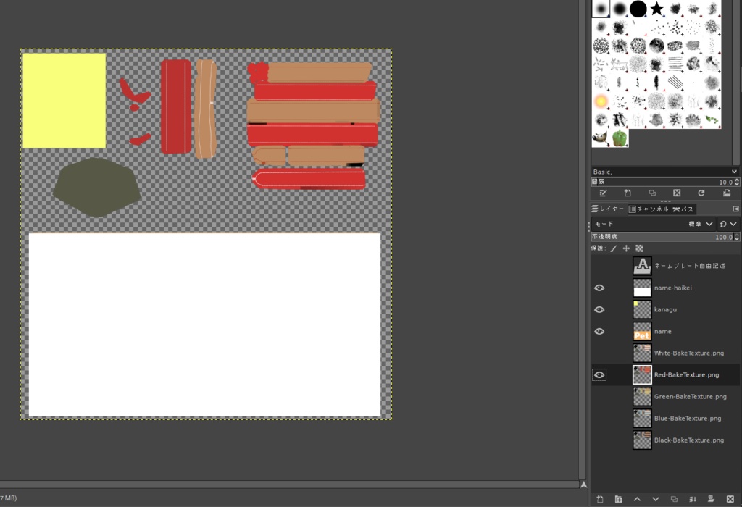
Task: Click the name layer Pet thumbnail
Action: tap(642, 331)
